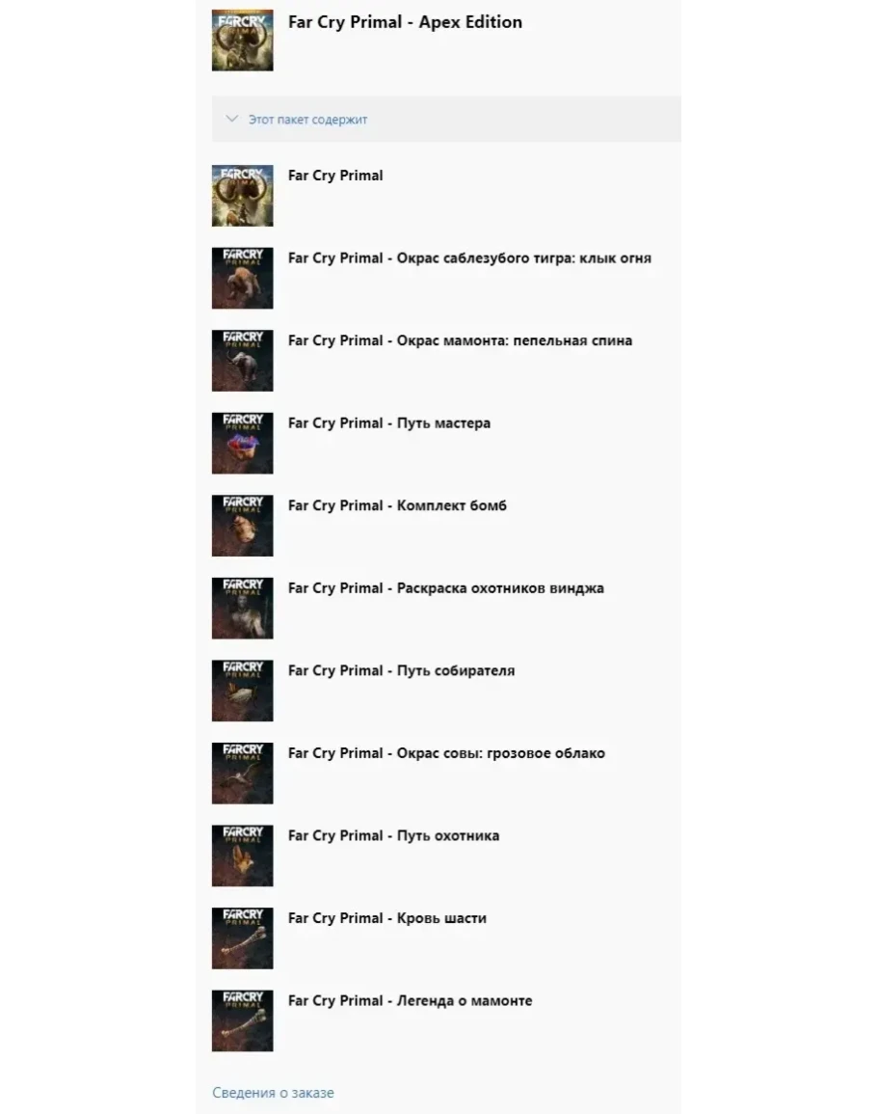The height and width of the screenshot is (1114, 877).
Task: Collapse the 'Этот пакет содержит' chevron
Action: [231, 119]
